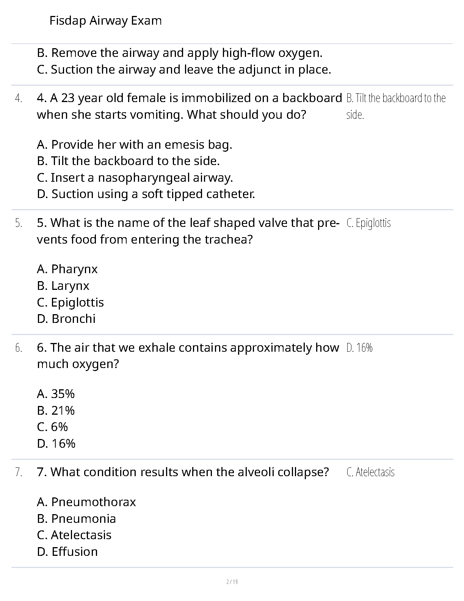Image resolution: width=464 pixels, height=601 pixels.
Task: Select option C. Suction the airway and leave adjunct
Action: pos(184,69)
